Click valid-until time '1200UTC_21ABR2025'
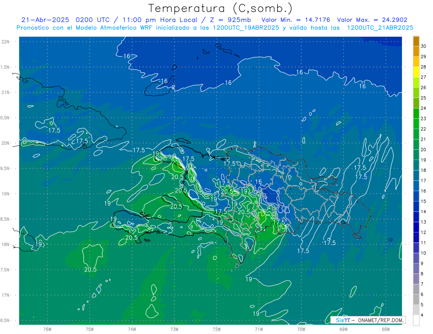The width and height of the screenshot is (433, 334). 380,28
